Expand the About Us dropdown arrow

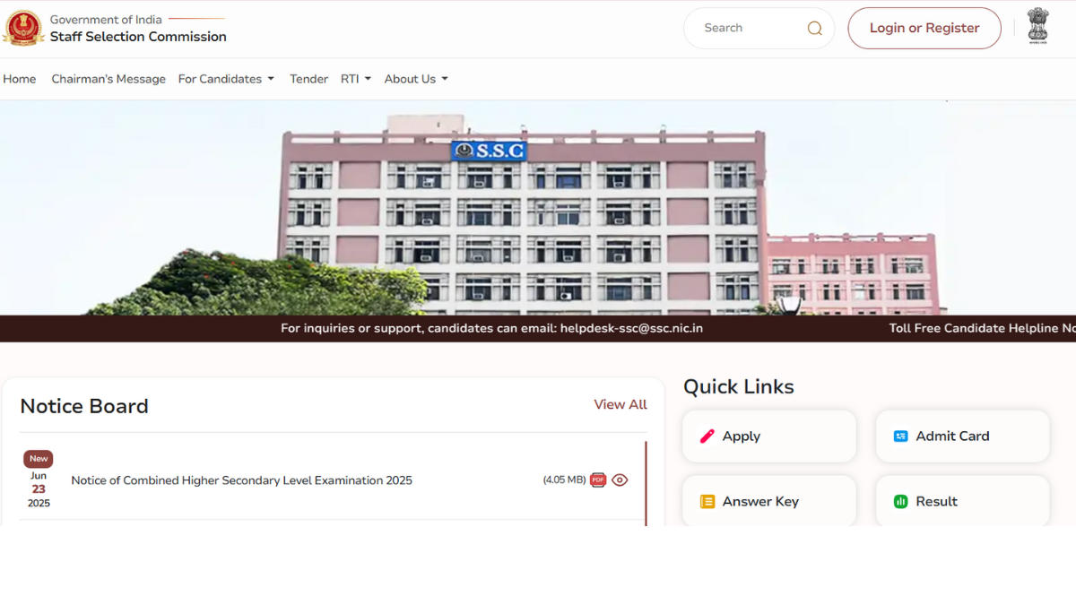(x=445, y=79)
